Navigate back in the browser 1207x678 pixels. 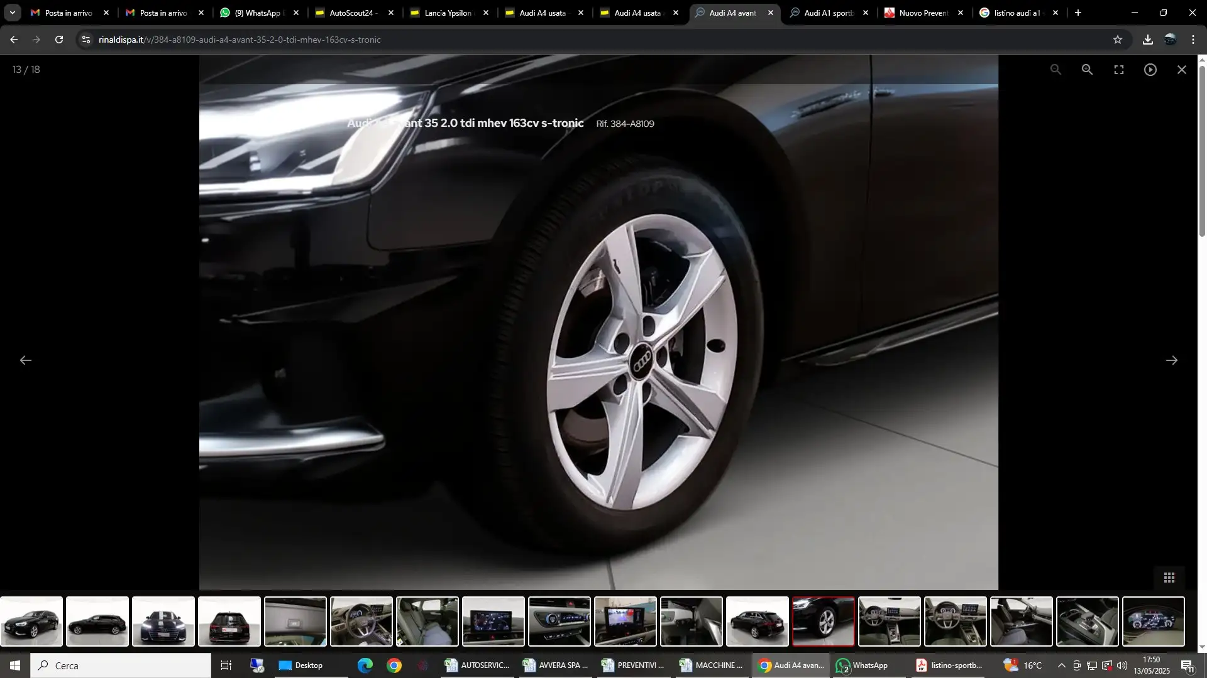[x=14, y=40]
